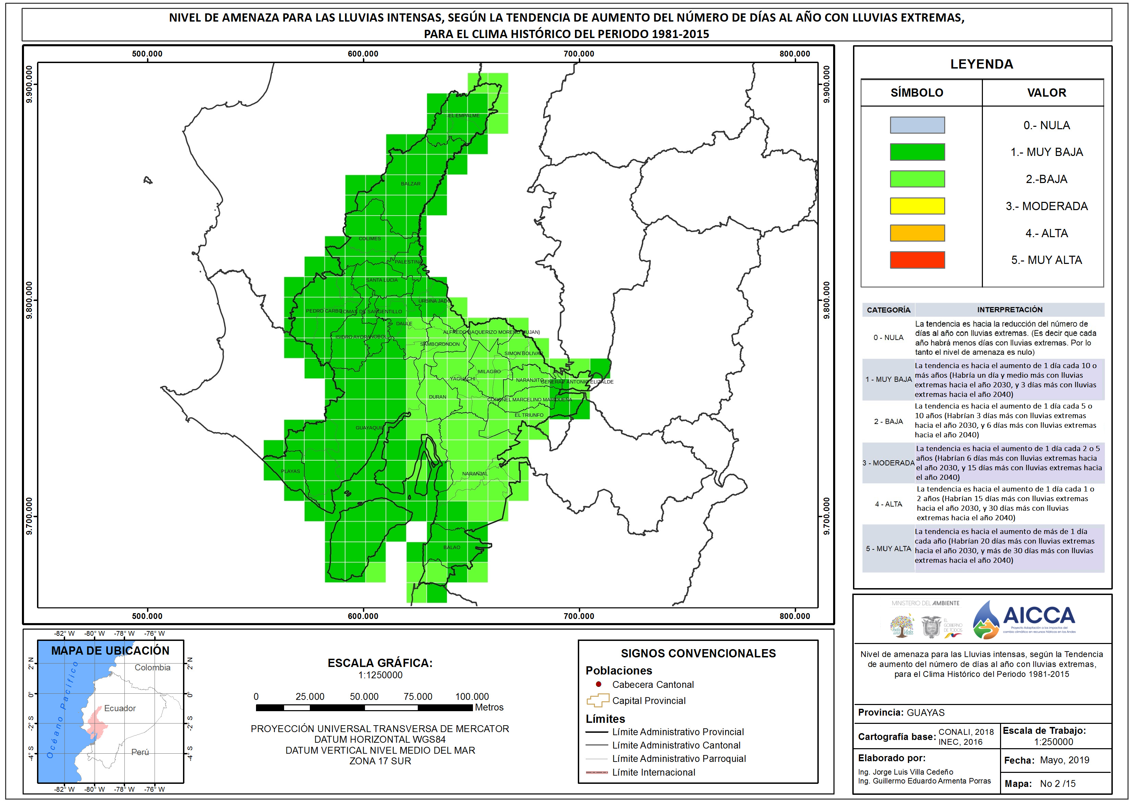Click the light green BAJA legend swatch
Image resolution: width=1133 pixels, height=802 pixels.
[917, 179]
